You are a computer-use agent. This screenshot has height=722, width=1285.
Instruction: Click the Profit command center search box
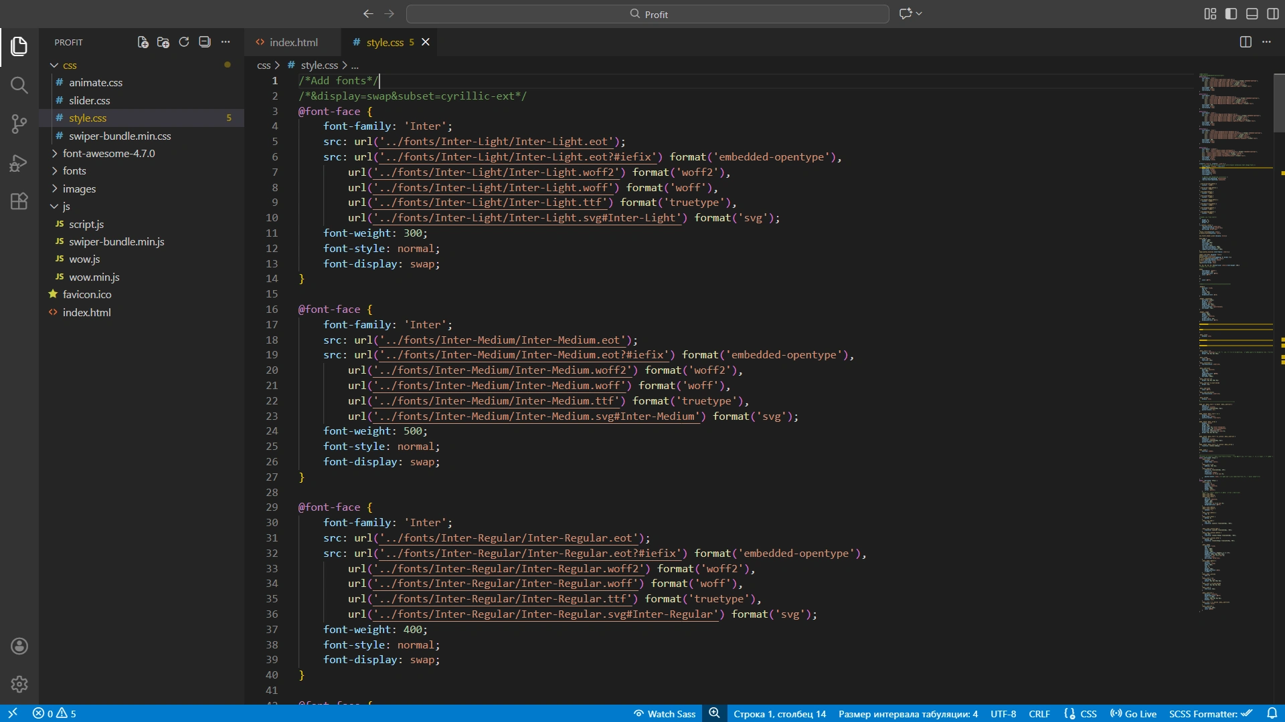coord(647,14)
